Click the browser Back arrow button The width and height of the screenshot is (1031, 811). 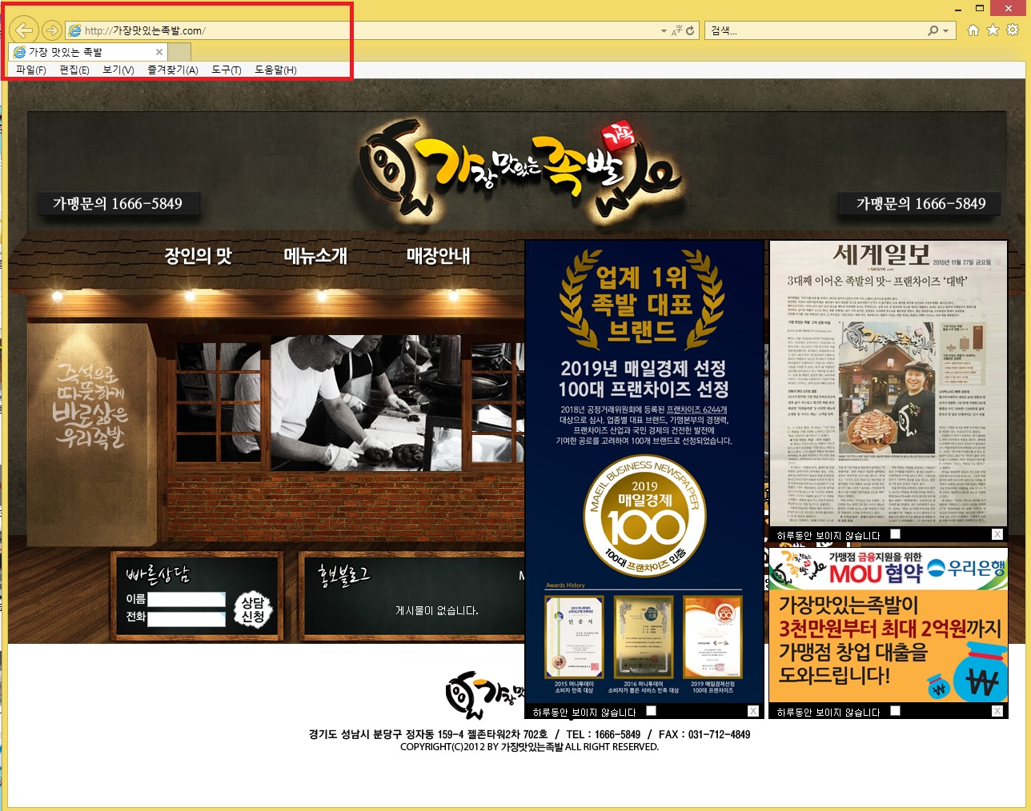[24, 30]
